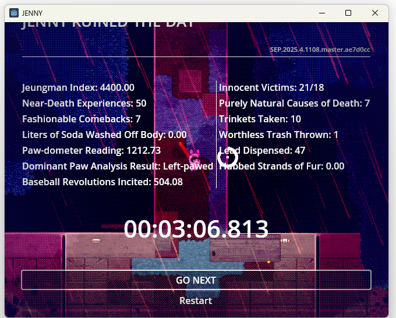This screenshot has width=396, height=318.
Task: Maximize the JENNY window
Action: point(348,13)
